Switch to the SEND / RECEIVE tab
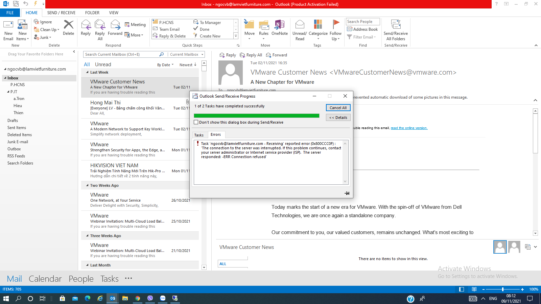 [61, 13]
